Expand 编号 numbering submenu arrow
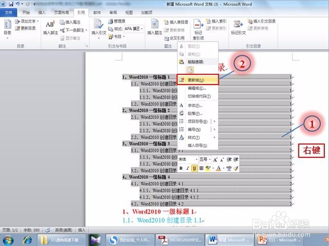Screen dimensions: 329x246 pos(214,130)
